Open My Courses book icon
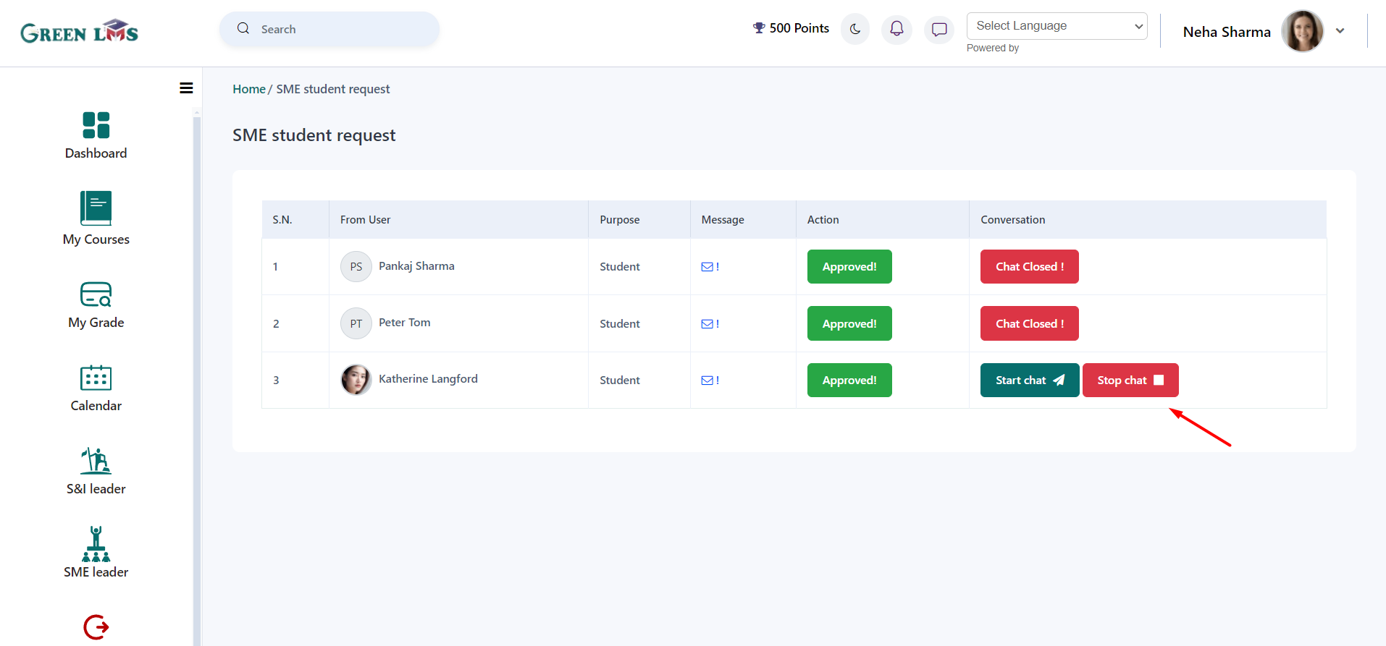The height and width of the screenshot is (646, 1386). coord(96,208)
